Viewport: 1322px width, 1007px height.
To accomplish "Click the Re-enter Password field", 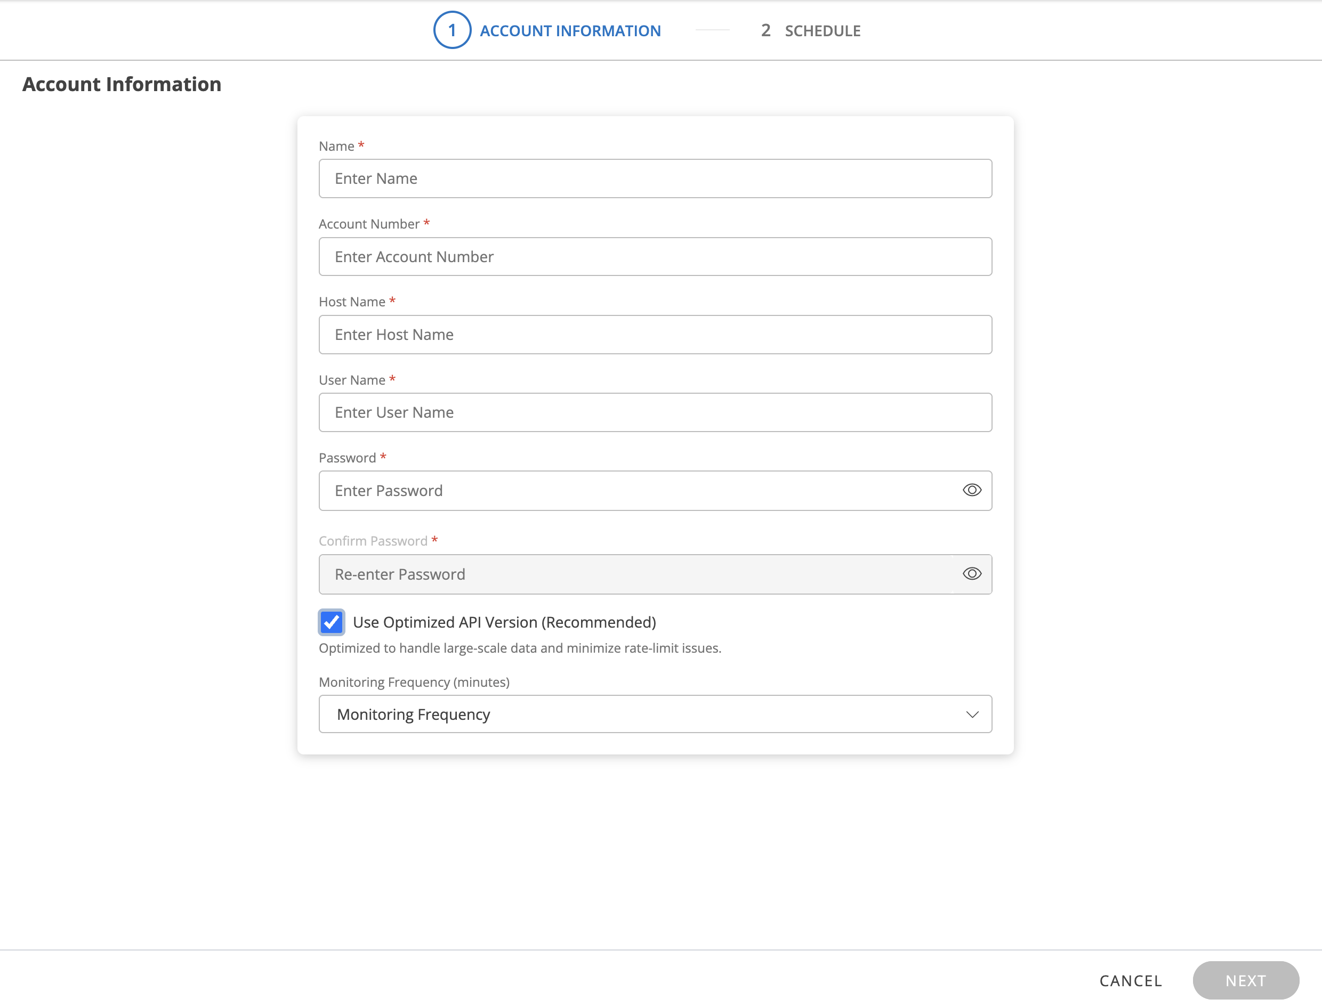I will (x=635, y=574).
